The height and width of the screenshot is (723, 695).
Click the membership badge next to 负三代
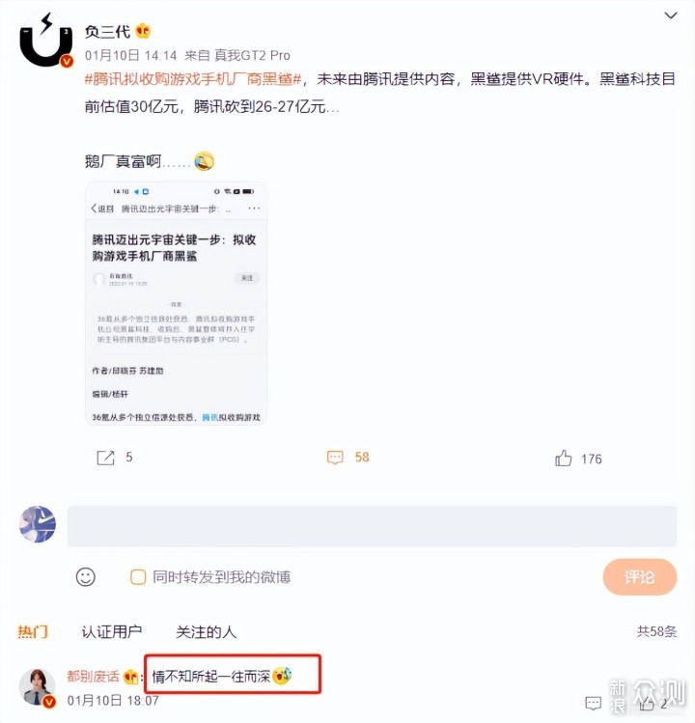click(x=143, y=31)
